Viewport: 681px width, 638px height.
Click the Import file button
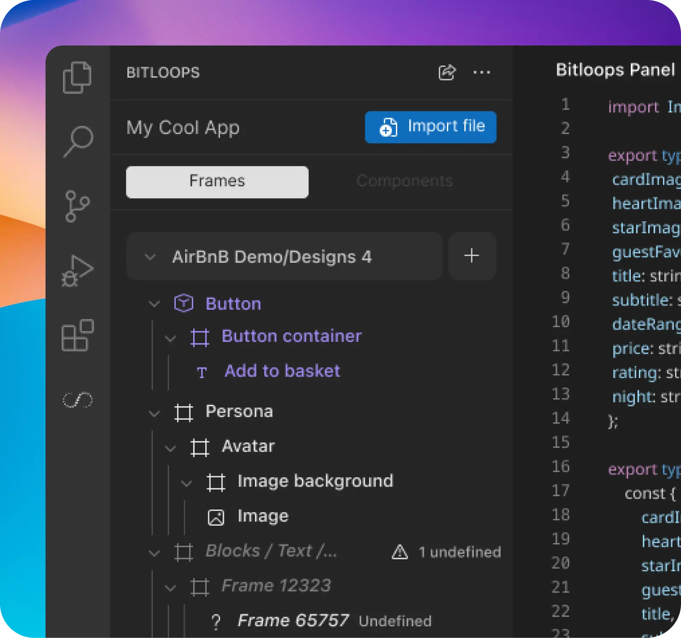pyautogui.click(x=430, y=126)
